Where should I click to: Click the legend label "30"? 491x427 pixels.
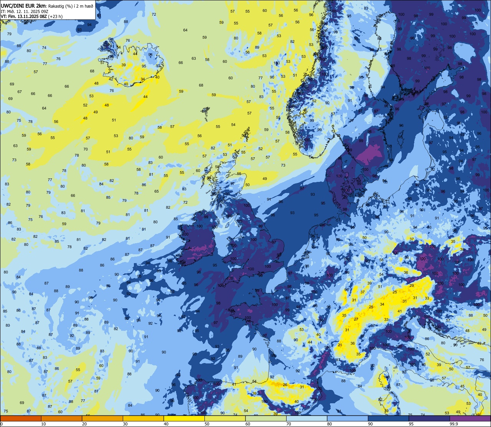125,424
